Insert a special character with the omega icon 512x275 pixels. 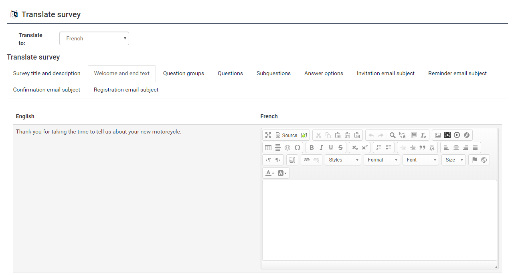(x=297, y=147)
